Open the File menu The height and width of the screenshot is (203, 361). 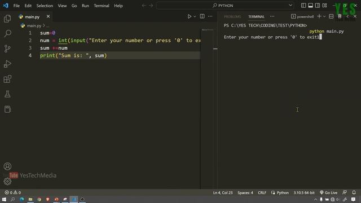[x=16, y=6]
